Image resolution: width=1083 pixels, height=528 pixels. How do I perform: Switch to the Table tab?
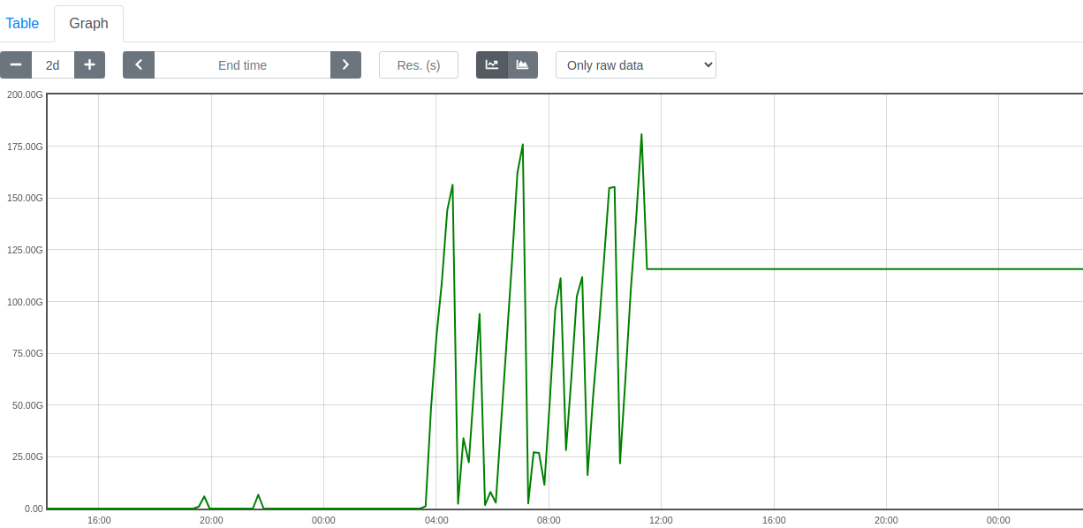coord(23,23)
